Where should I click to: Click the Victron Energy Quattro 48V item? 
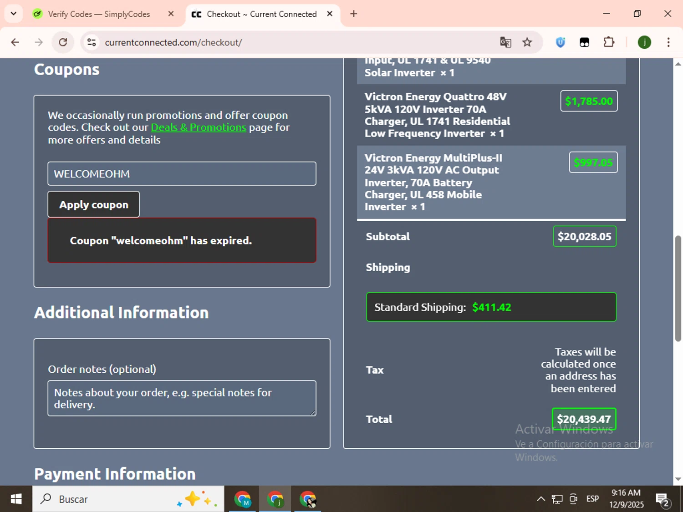coord(437,115)
